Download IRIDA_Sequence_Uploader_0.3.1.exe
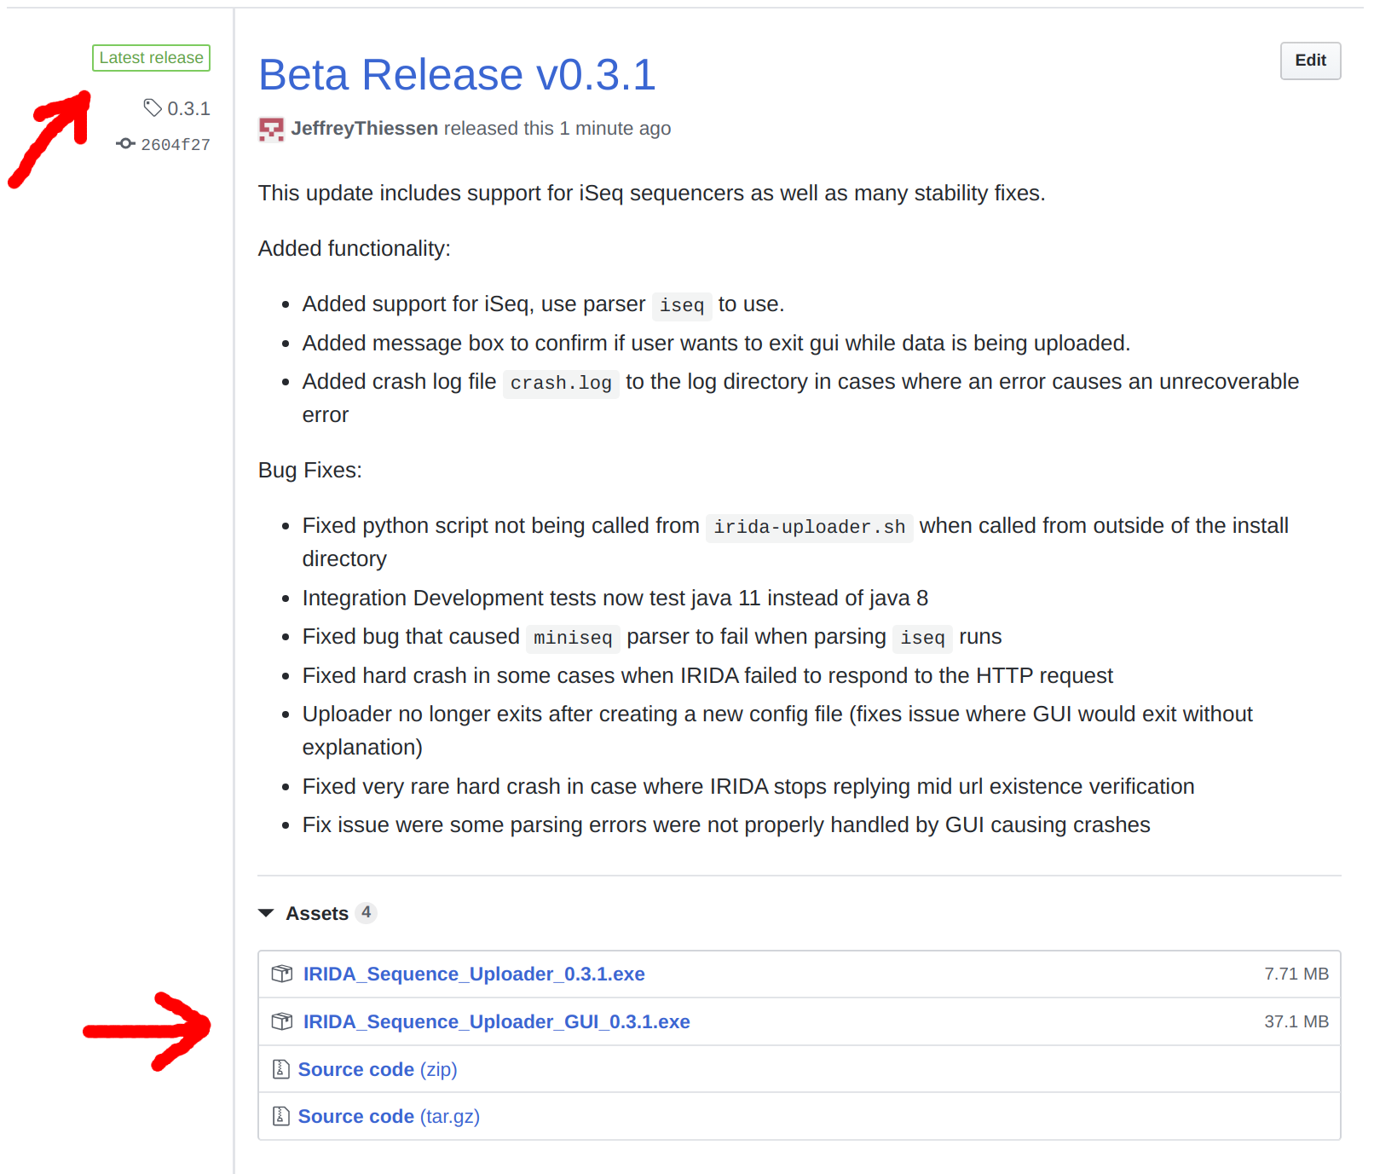Image resolution: width=1374 pixels, height=1174 pixels. click(x=474, y=974)
